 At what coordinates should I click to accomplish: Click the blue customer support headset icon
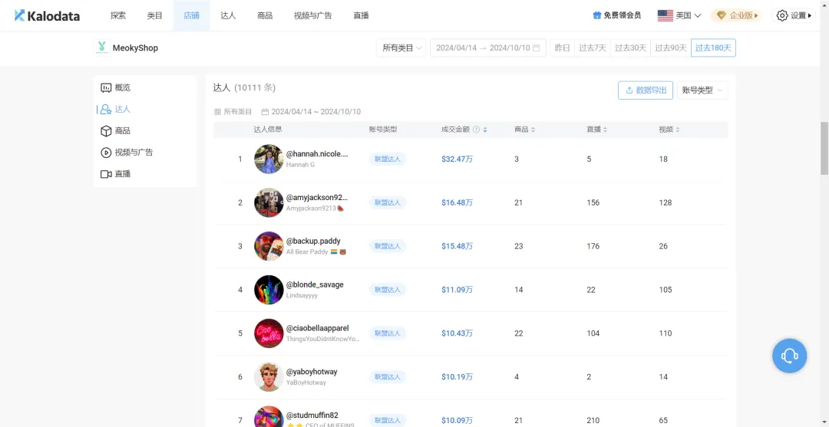pos(789,356)
